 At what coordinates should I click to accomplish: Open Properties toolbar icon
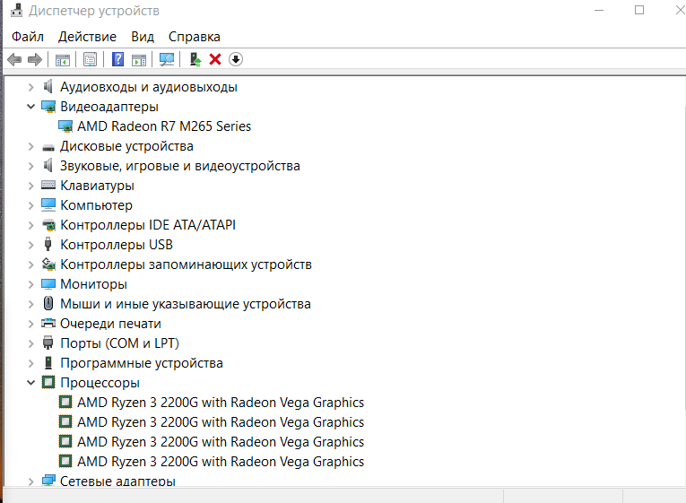pos(91,59)
